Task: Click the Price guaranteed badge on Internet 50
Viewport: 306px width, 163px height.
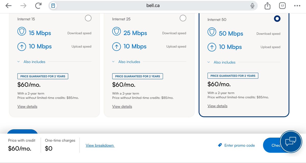Action: (233, 76)
